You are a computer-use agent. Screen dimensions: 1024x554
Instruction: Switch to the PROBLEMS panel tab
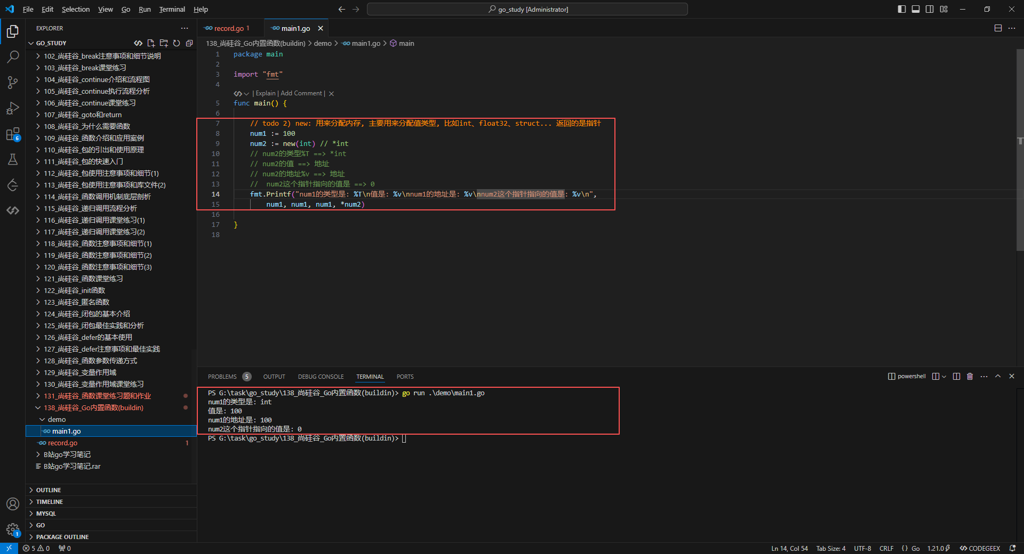229,377
